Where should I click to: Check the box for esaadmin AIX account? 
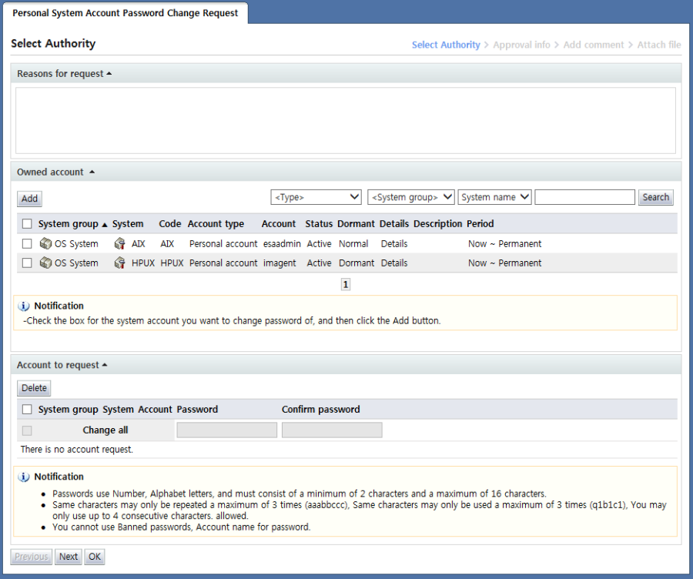coord(27,244)
